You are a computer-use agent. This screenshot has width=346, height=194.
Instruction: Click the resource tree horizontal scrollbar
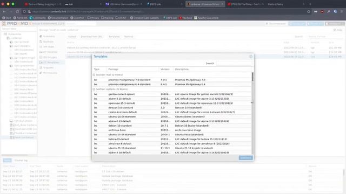[15, 155]
